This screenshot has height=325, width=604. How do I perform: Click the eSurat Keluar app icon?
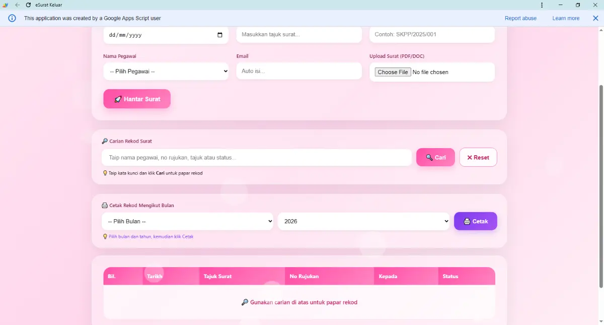tap(6, 5)
